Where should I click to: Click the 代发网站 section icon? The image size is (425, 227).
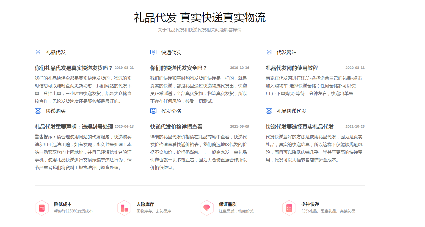click(x=269, y=52)
